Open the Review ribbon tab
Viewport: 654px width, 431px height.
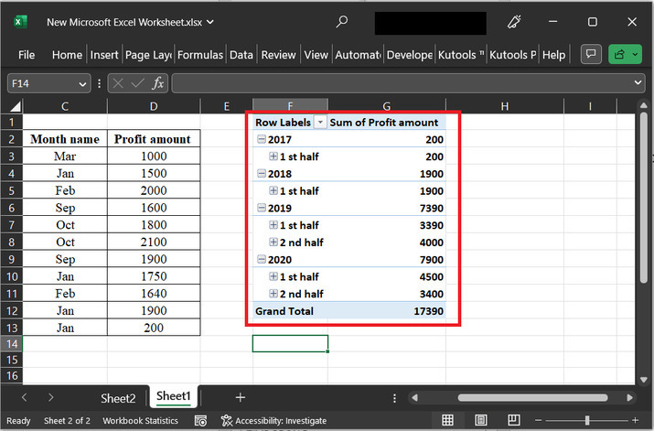click(x=278, y=55)
